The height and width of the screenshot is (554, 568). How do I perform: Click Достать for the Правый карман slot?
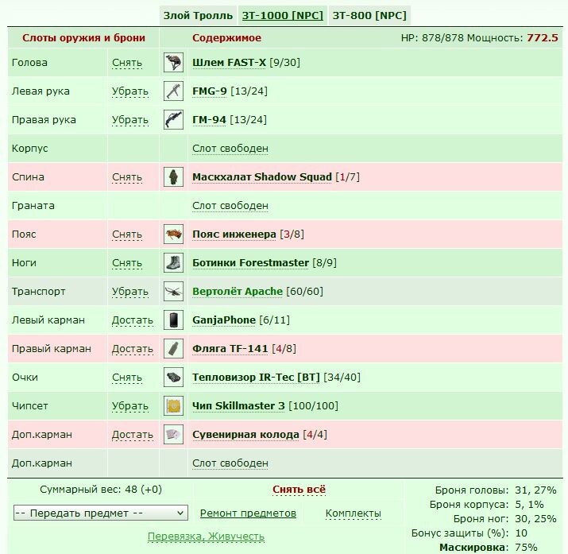click(132, 349)
